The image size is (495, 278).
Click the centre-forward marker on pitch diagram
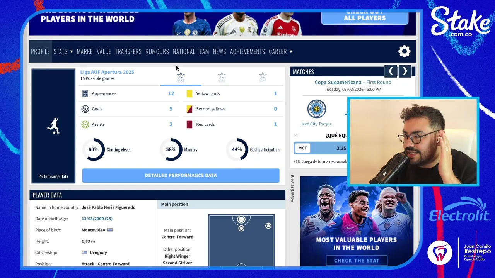coord(241,220)
